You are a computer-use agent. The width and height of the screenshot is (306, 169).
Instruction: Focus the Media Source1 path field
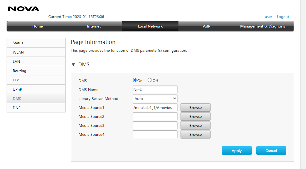click(x=155, y=107)
